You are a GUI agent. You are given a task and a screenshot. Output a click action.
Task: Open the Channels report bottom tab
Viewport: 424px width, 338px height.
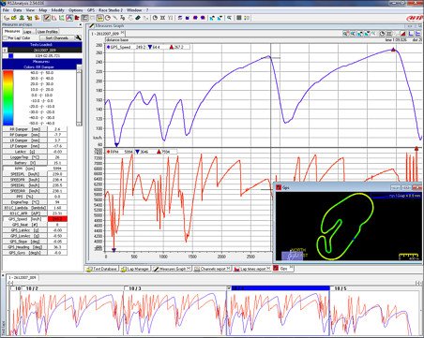212,269
